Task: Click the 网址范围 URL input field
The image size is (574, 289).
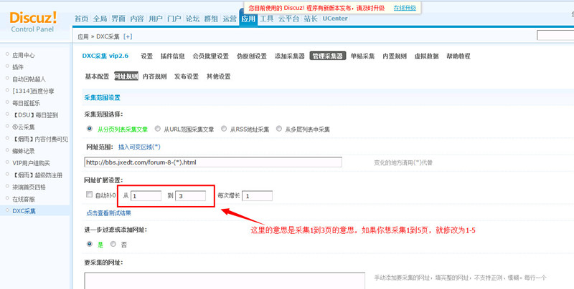Action: tap(212, 162)
